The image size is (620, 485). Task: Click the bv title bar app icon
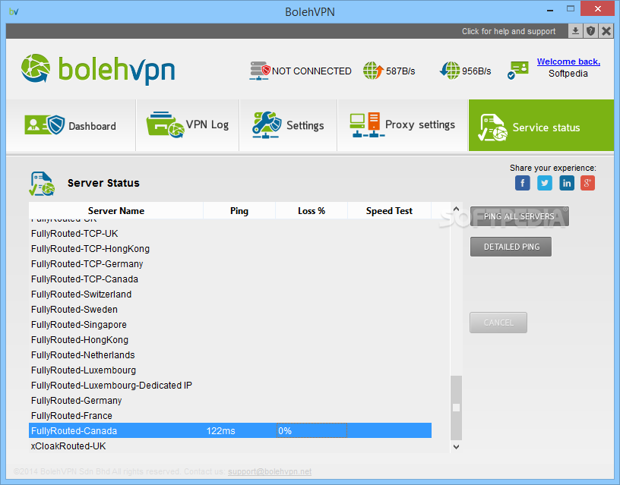pyautogui.click(x=14, y=11)
